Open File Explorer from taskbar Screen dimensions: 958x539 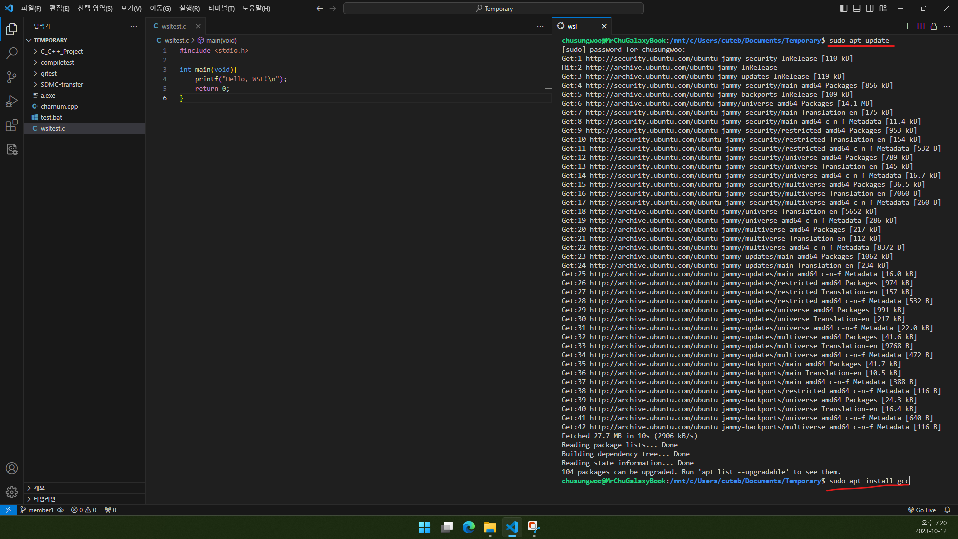pyautogui.click(x=490, y=527)
